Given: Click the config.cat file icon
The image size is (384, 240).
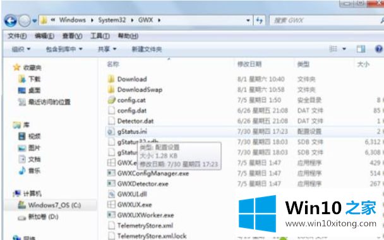Looking at the screenshot, I should coord(111,100).
